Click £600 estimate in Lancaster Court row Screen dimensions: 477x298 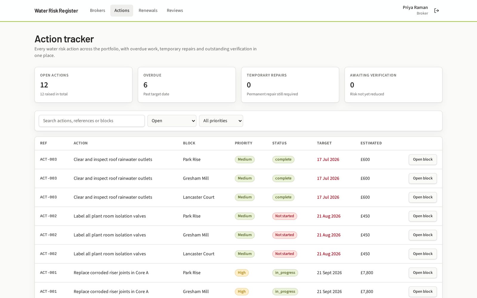click(x=365, y=197)
